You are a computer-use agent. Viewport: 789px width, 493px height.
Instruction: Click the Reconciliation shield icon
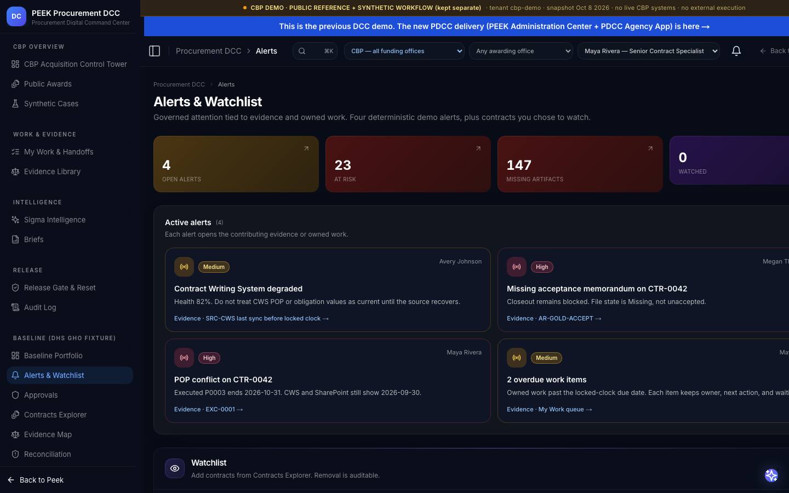click(15, 454)
